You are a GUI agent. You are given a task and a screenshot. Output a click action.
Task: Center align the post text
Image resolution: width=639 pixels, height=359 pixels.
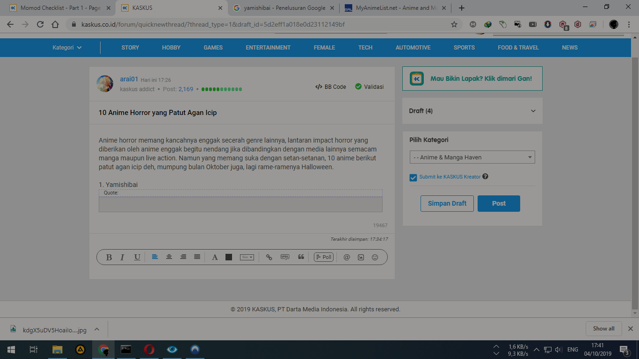coord(169,257)
